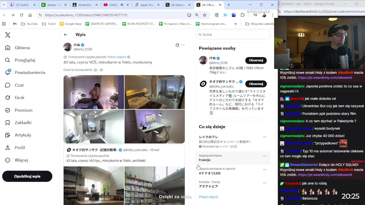Open quoted post by @kioku_sansaku
This screenshot has height=205, width=365.
click(124, 175)
